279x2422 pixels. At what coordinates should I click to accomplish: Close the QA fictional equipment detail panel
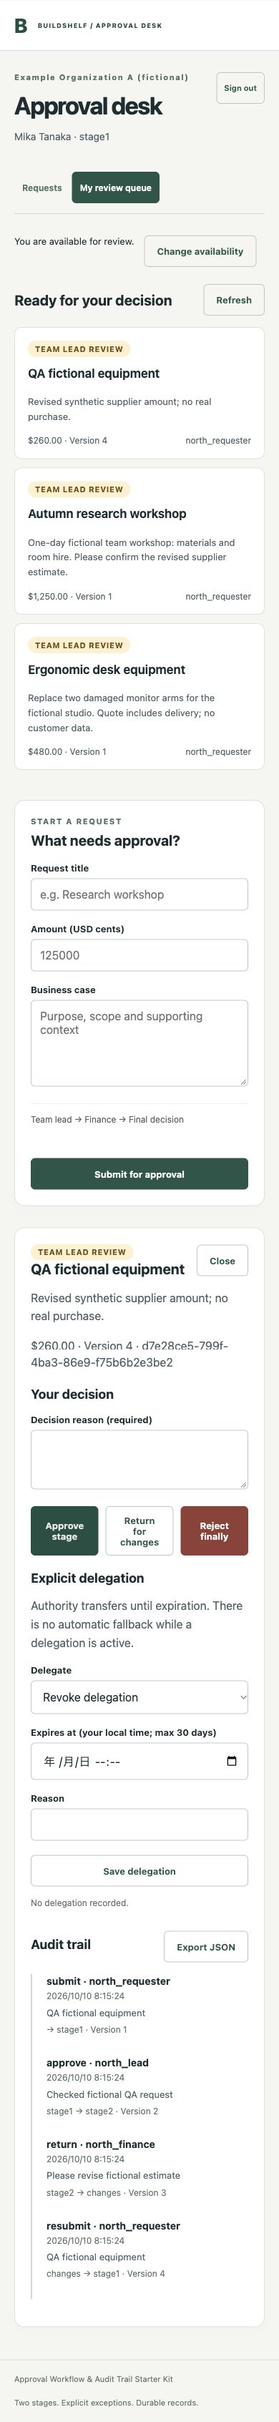click(222, 1261)
